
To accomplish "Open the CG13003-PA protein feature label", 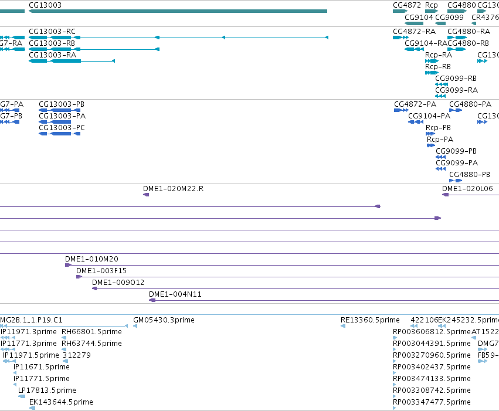I will point(62,116).
